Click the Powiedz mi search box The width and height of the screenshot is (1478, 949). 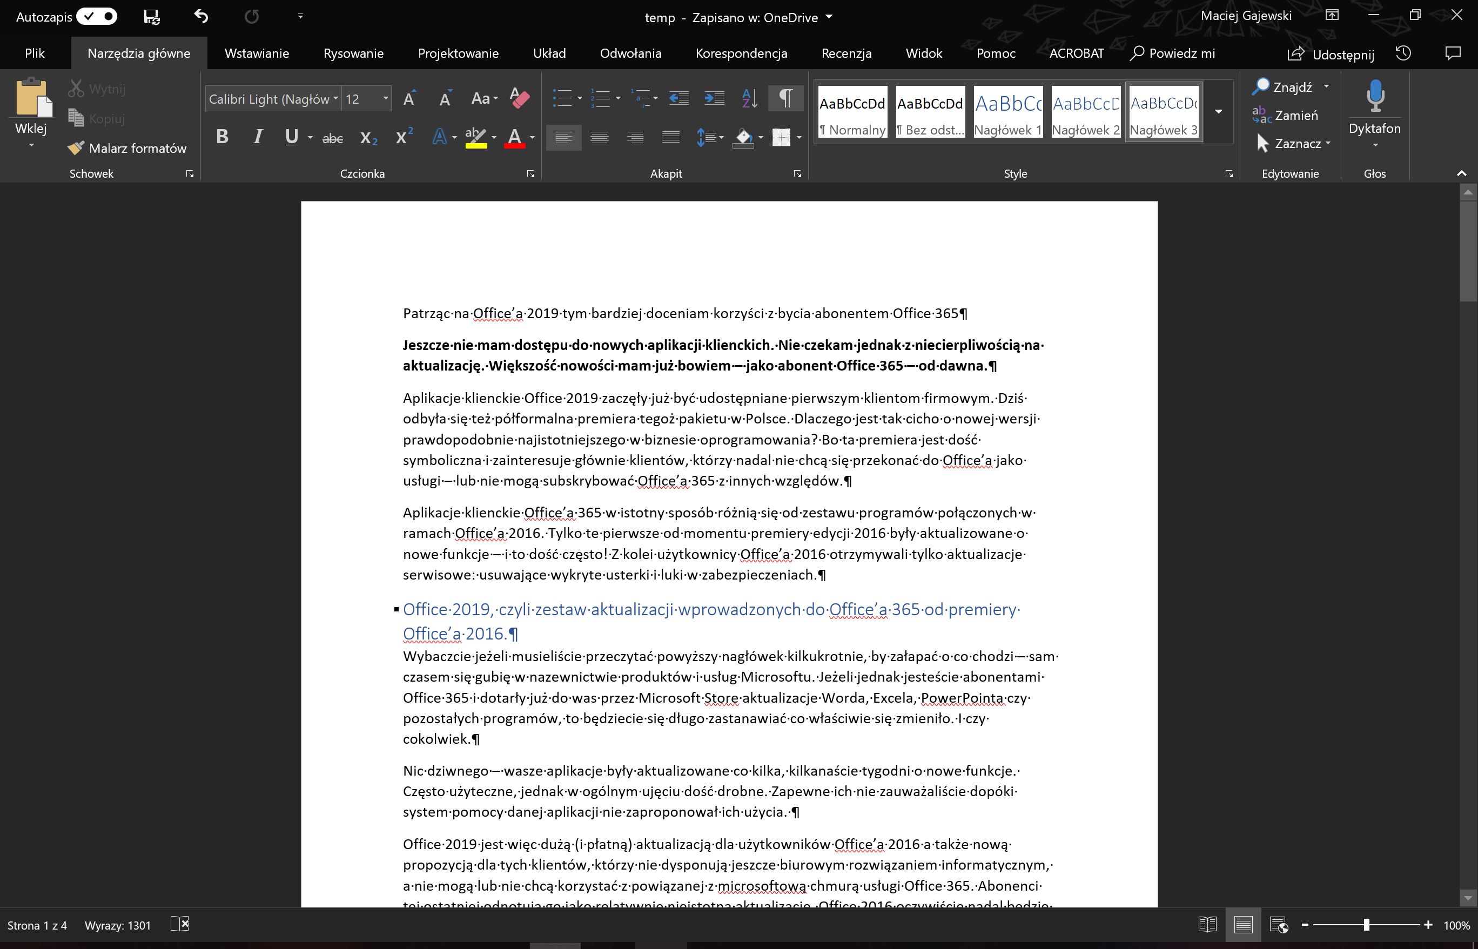pyautogui.click(x=1173, y=53)
